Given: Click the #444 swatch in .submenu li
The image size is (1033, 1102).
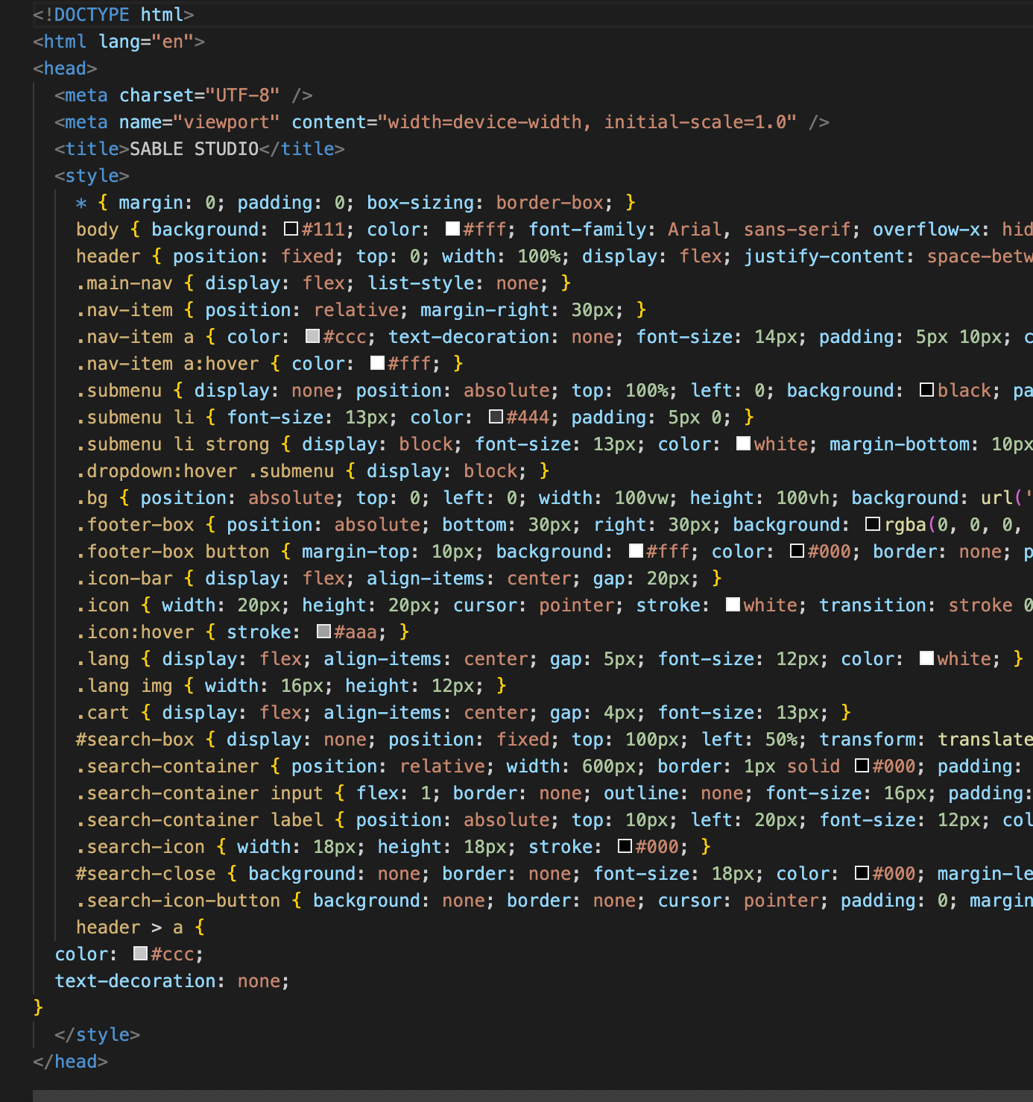Looking at the screenshot, I should click(496, 417).
